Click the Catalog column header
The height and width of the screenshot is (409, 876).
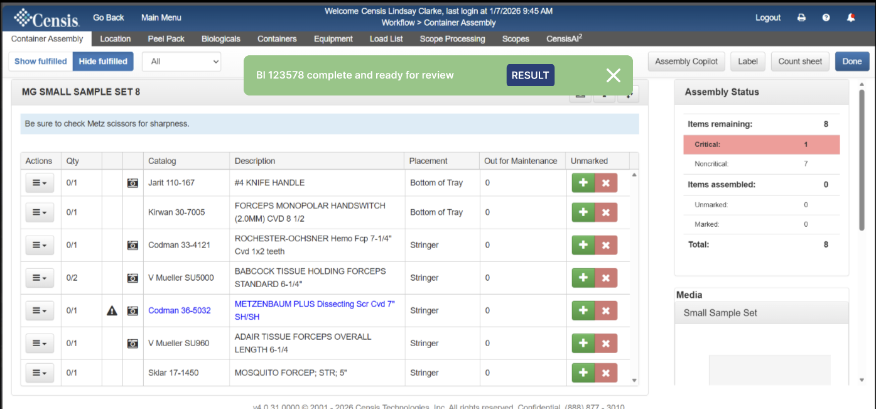pos(187,161)
